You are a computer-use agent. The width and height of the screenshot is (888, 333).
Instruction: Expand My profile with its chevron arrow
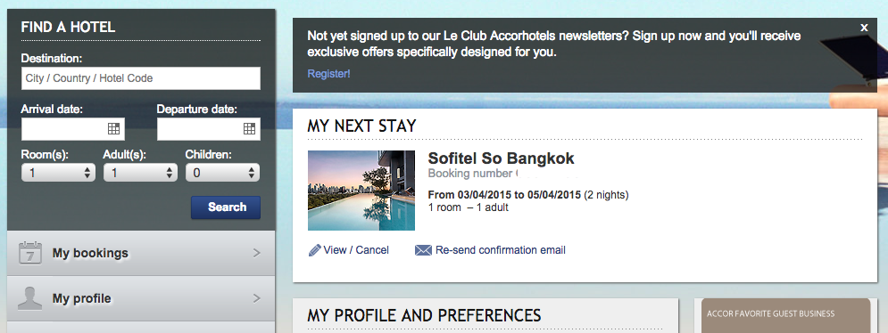(256, 298)
